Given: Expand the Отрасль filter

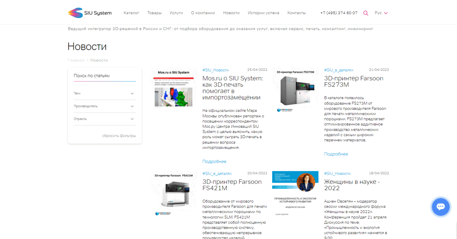Looking at the screenshot, I should click(x=105, y=119).
